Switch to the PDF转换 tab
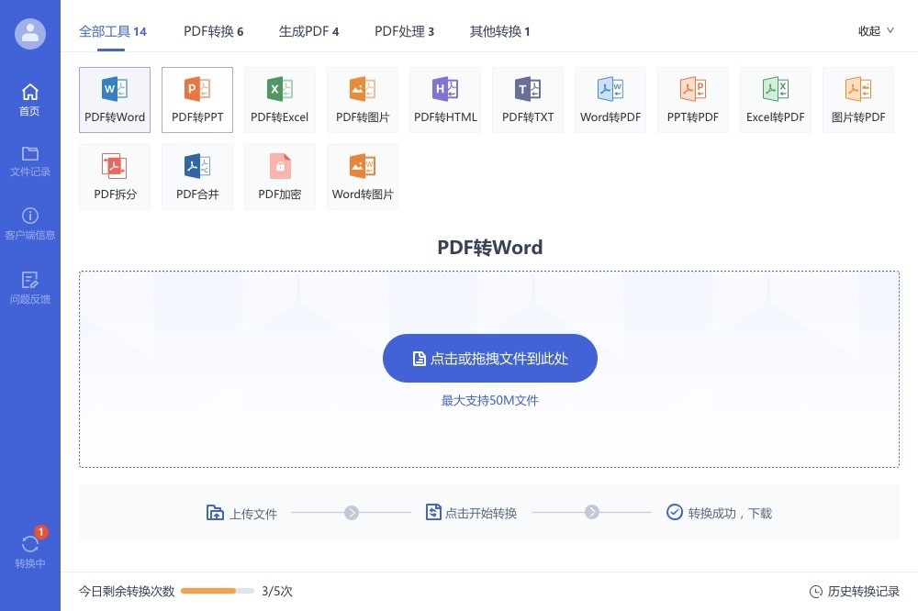Image resolution: width=918 pixels, height=611 pixels. 213,31
